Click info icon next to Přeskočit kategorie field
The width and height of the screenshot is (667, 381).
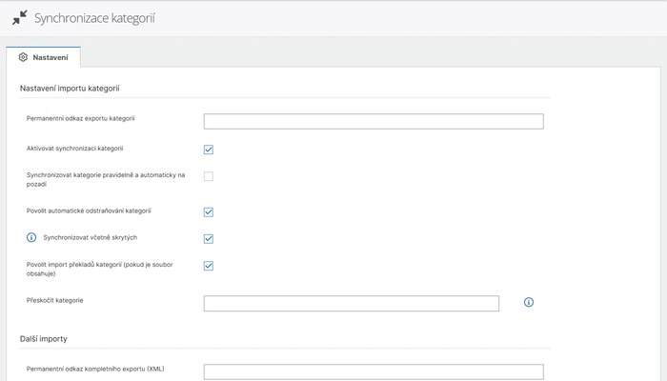coord(528,302)
